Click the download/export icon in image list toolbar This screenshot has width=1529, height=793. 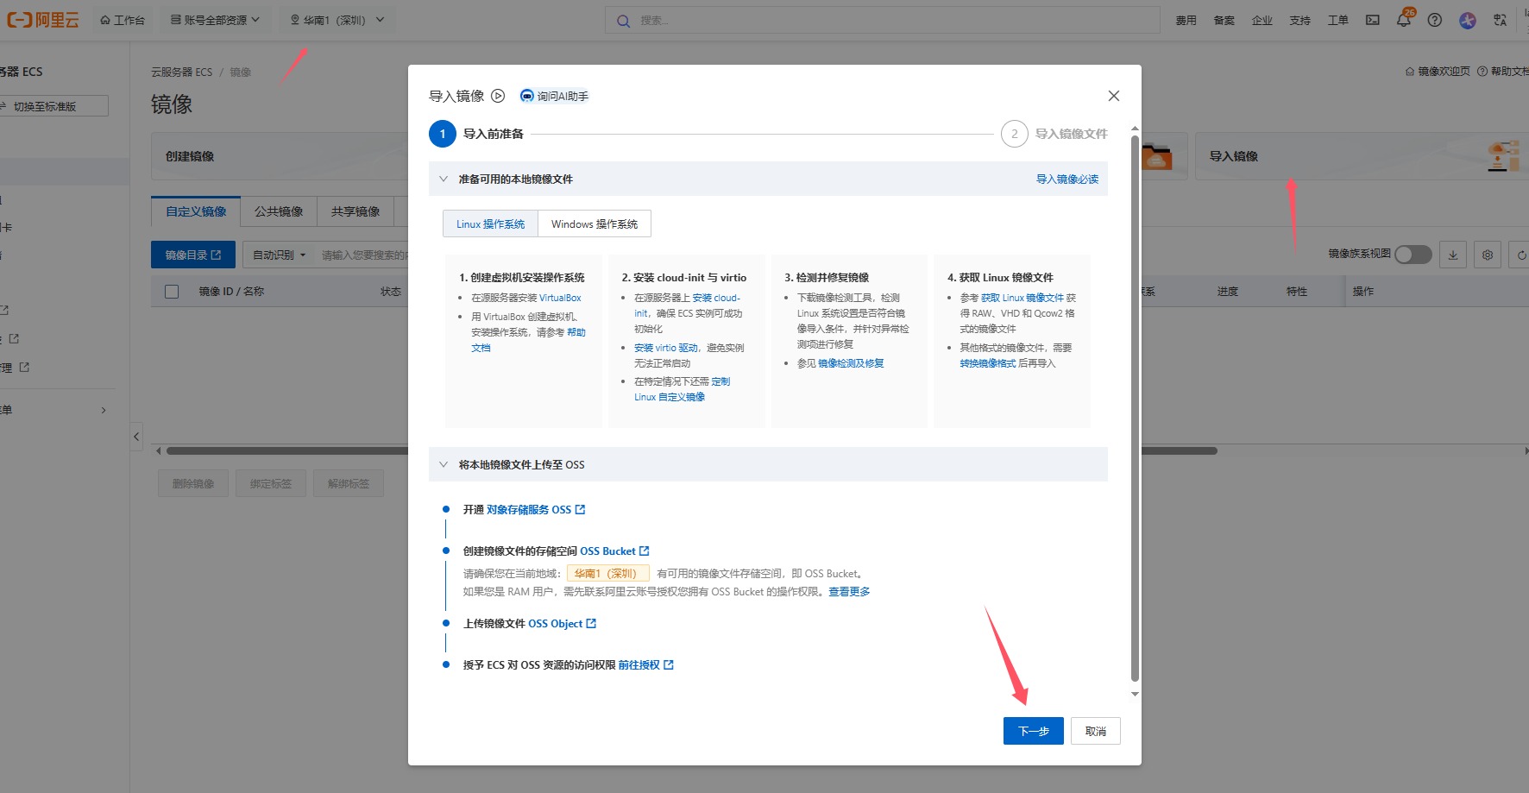1453,255
